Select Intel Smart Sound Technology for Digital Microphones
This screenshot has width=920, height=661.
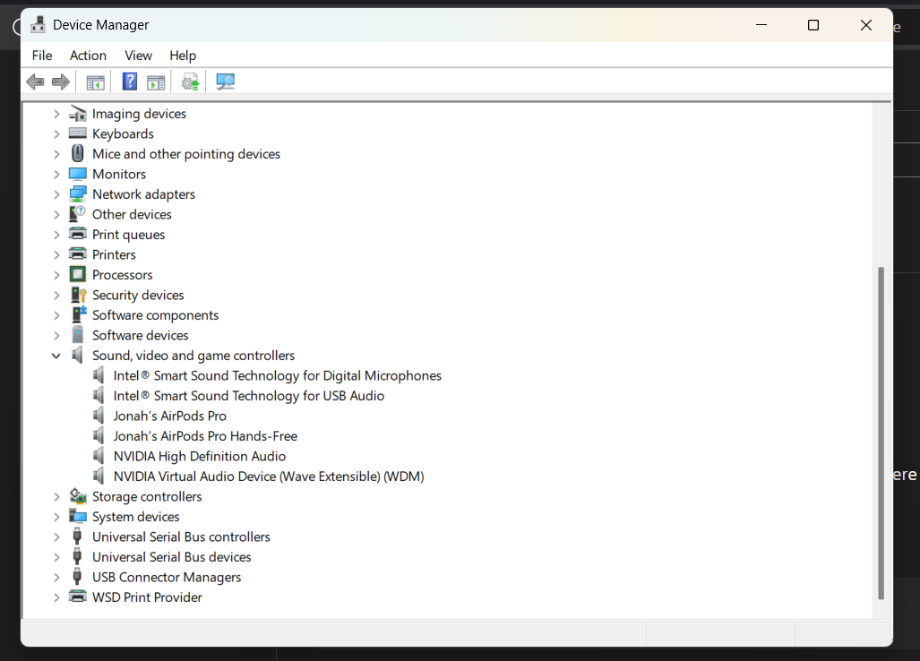tap(277, 375)
